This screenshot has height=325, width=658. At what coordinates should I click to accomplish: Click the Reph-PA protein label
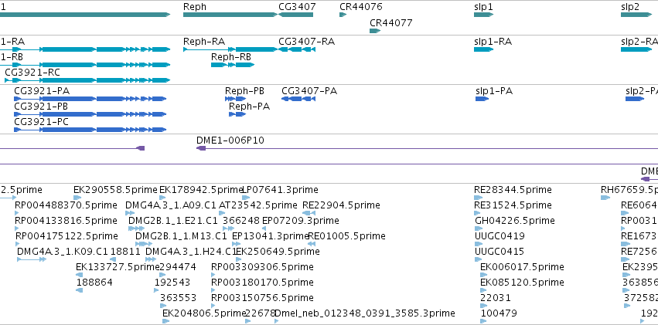click(249, 107)
